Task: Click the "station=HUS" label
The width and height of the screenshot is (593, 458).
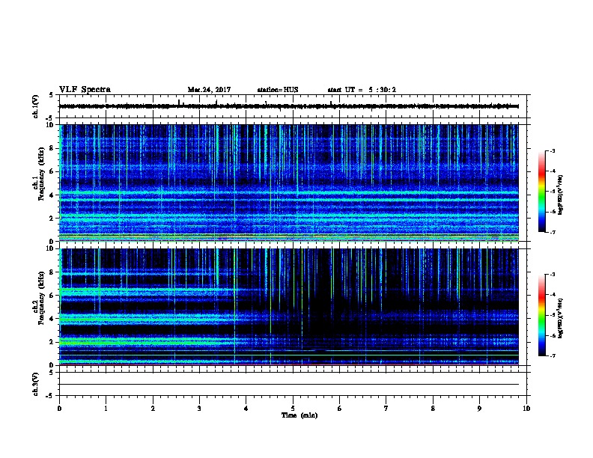Action: tap(278, 90)
